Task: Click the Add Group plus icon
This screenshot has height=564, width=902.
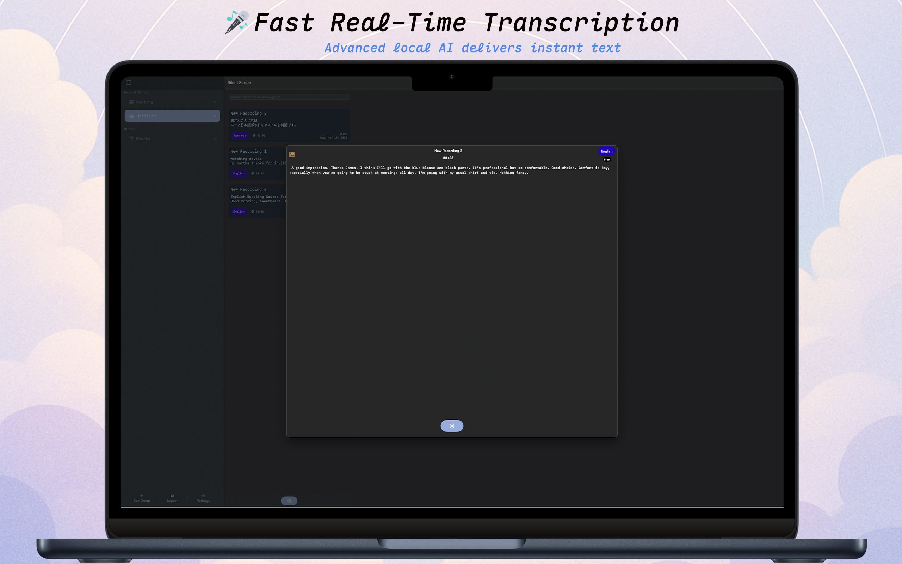Action: tap(142, 496)
